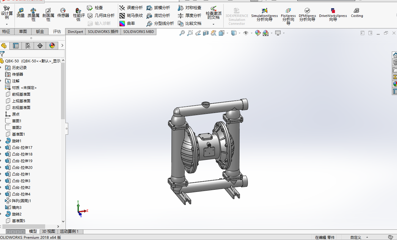Launch SimulationXpress analysis wizard
Image resolution: width=397 pixels, height=240 pixels.
[264, 15]
